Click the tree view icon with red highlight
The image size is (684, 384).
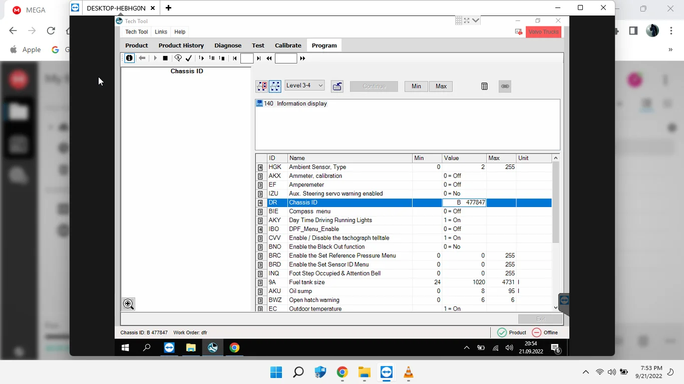click(x=261, y=86)
